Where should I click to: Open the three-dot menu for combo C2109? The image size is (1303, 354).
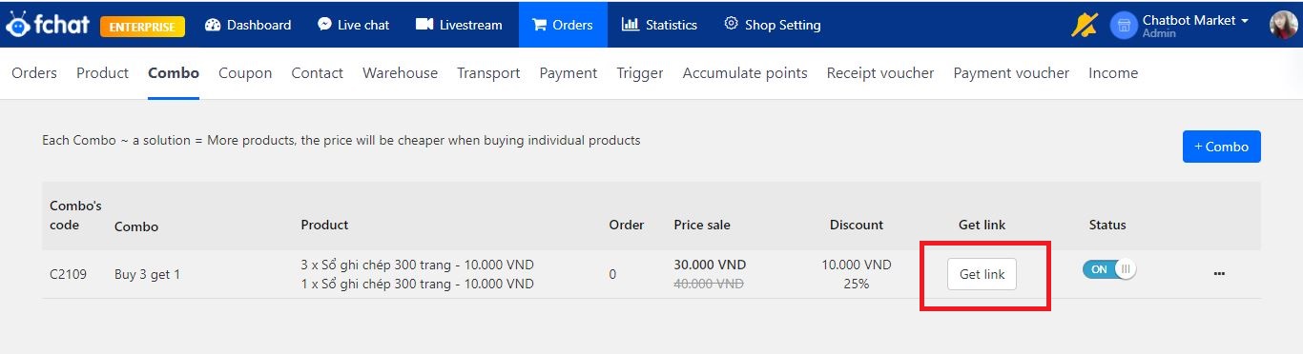coord(1219,274)
